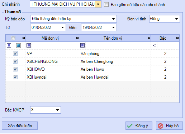The width and height of the screenshot is (185, 134).
Task: Pin the checkbox column header
Action: point(23,38)
